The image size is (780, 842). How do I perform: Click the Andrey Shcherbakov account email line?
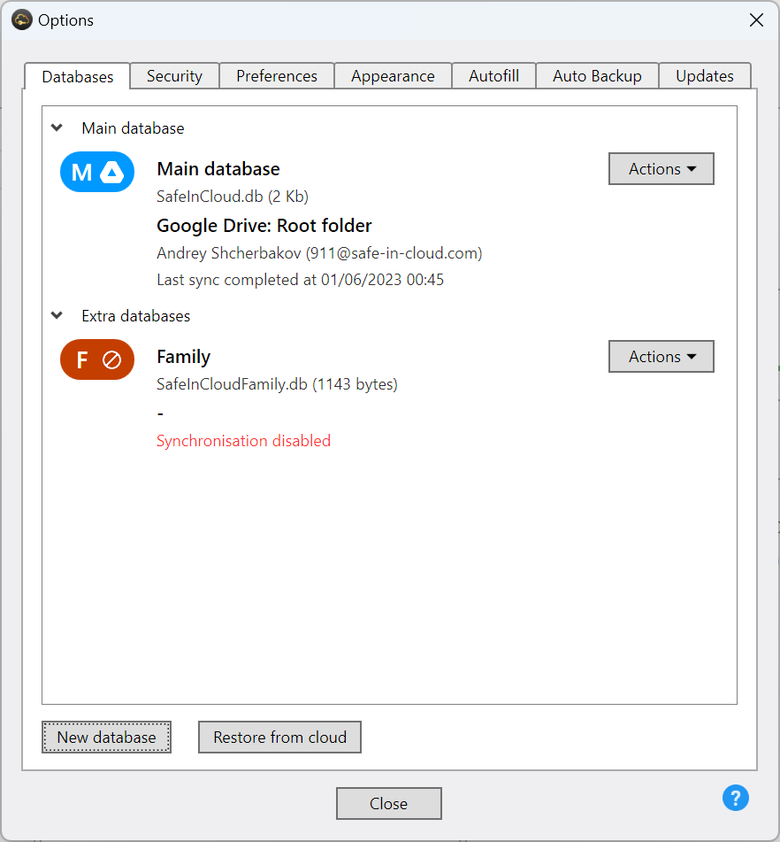point(319,253)
